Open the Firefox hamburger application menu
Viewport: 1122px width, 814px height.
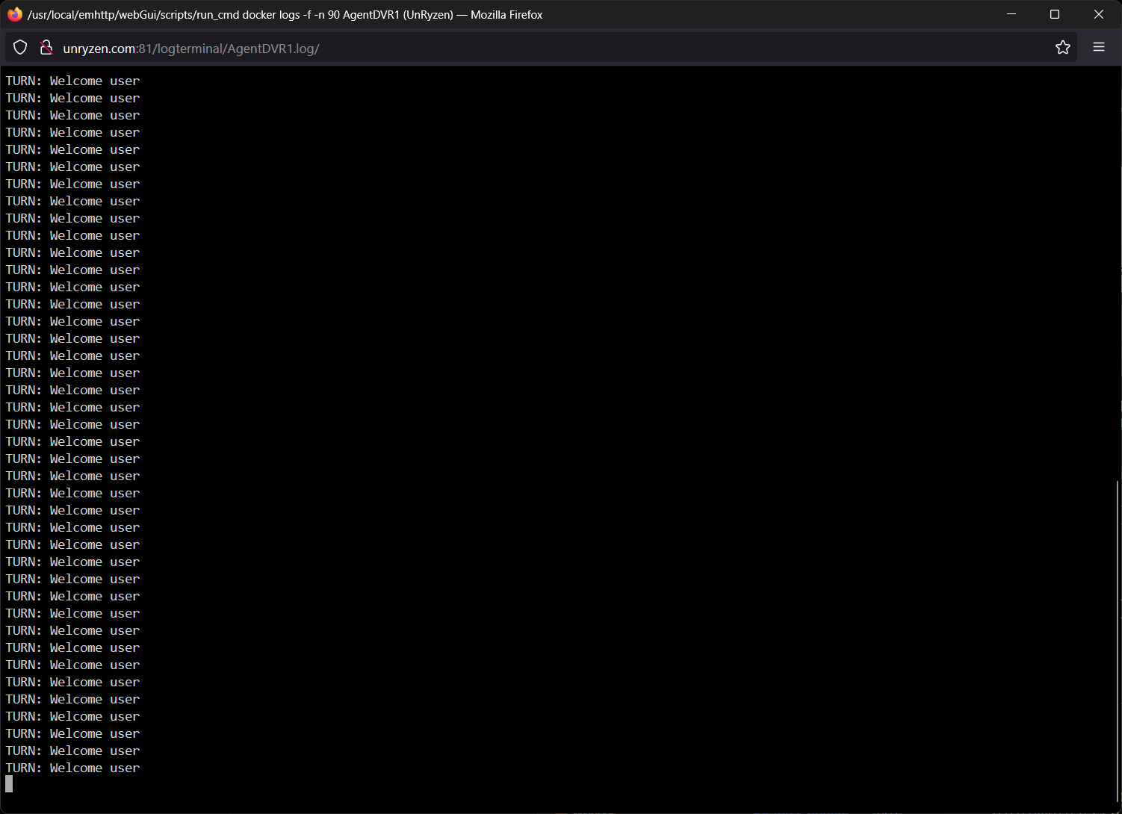[x=1098, y=48]
